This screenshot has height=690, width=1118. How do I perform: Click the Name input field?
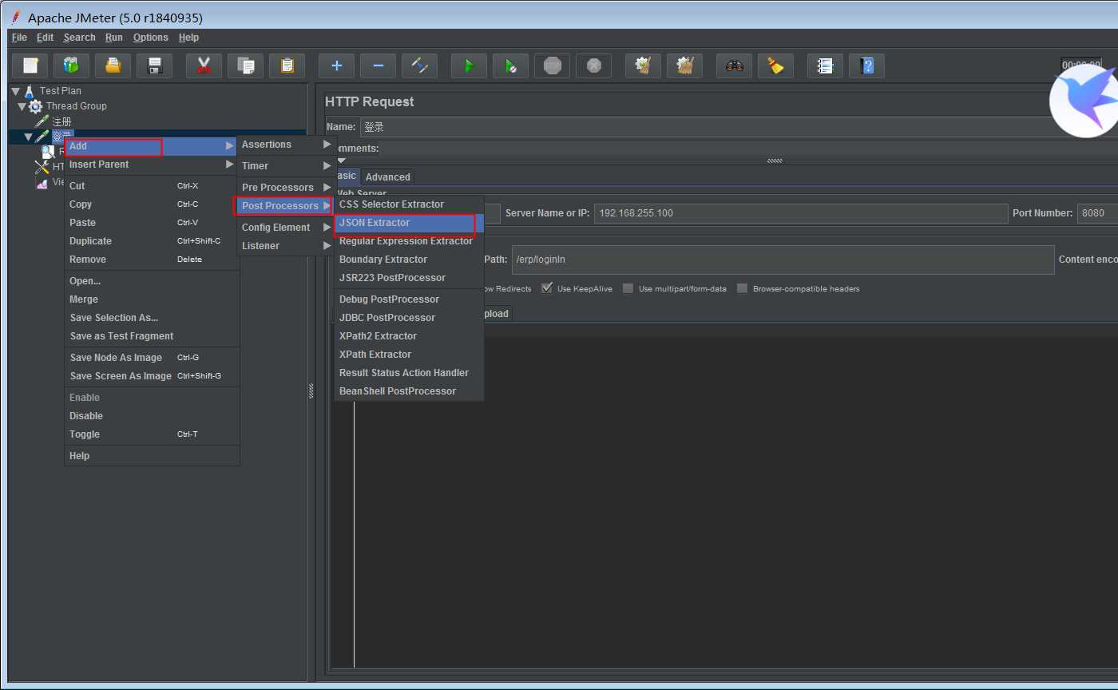(x=739, y=127)
